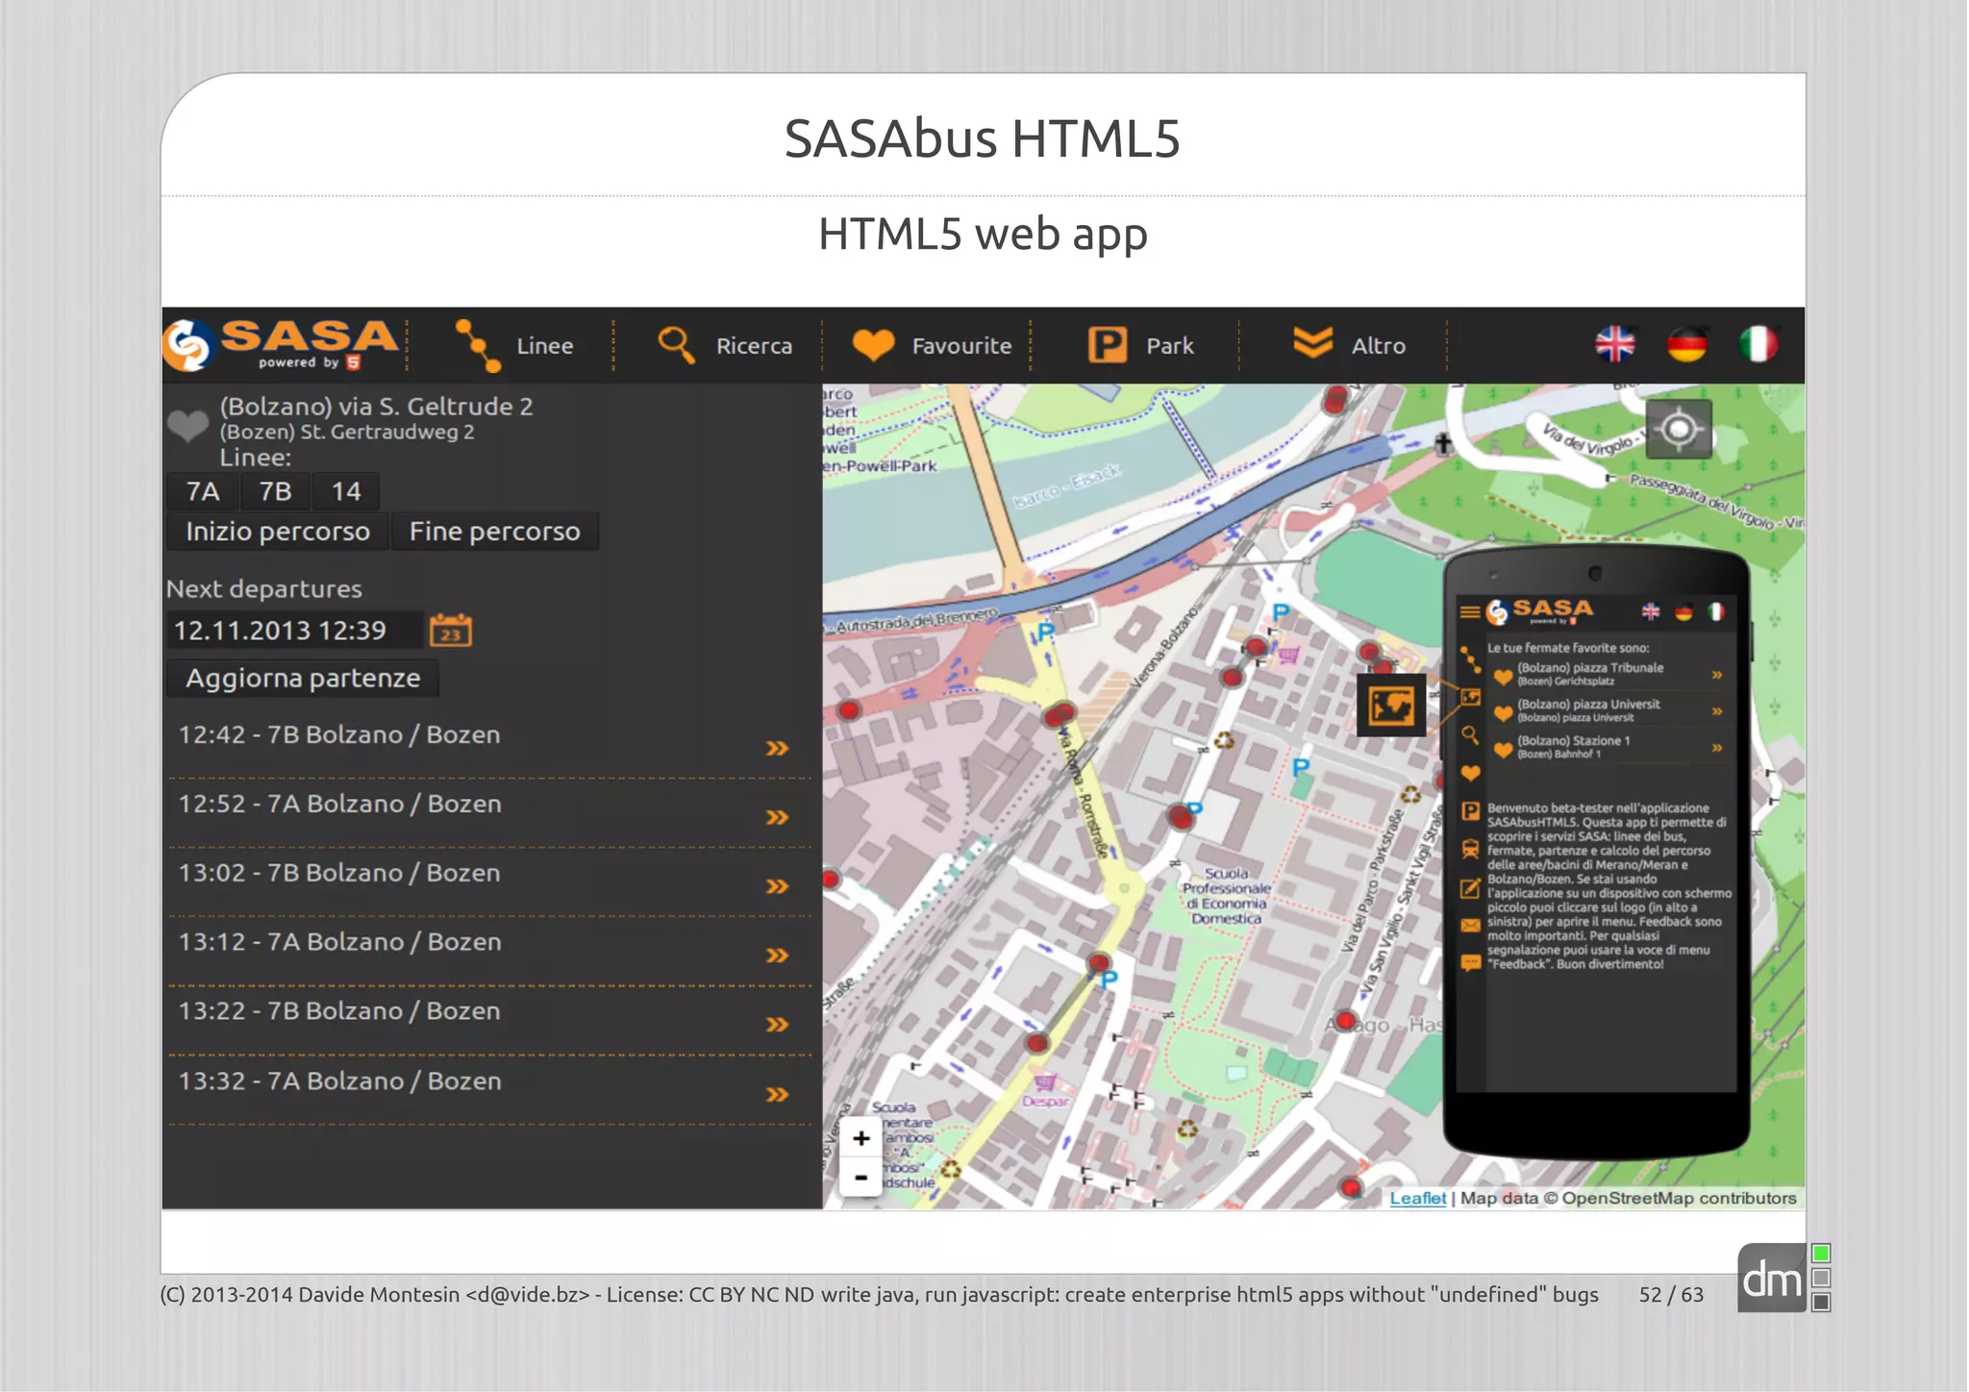The width and height of the screenshot is (1969, 1392).
Task: Select line 7B button
Action: tap(275, 491)
